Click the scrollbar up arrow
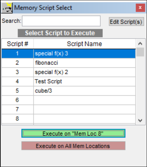147x167 pixels. pos(140,43)
